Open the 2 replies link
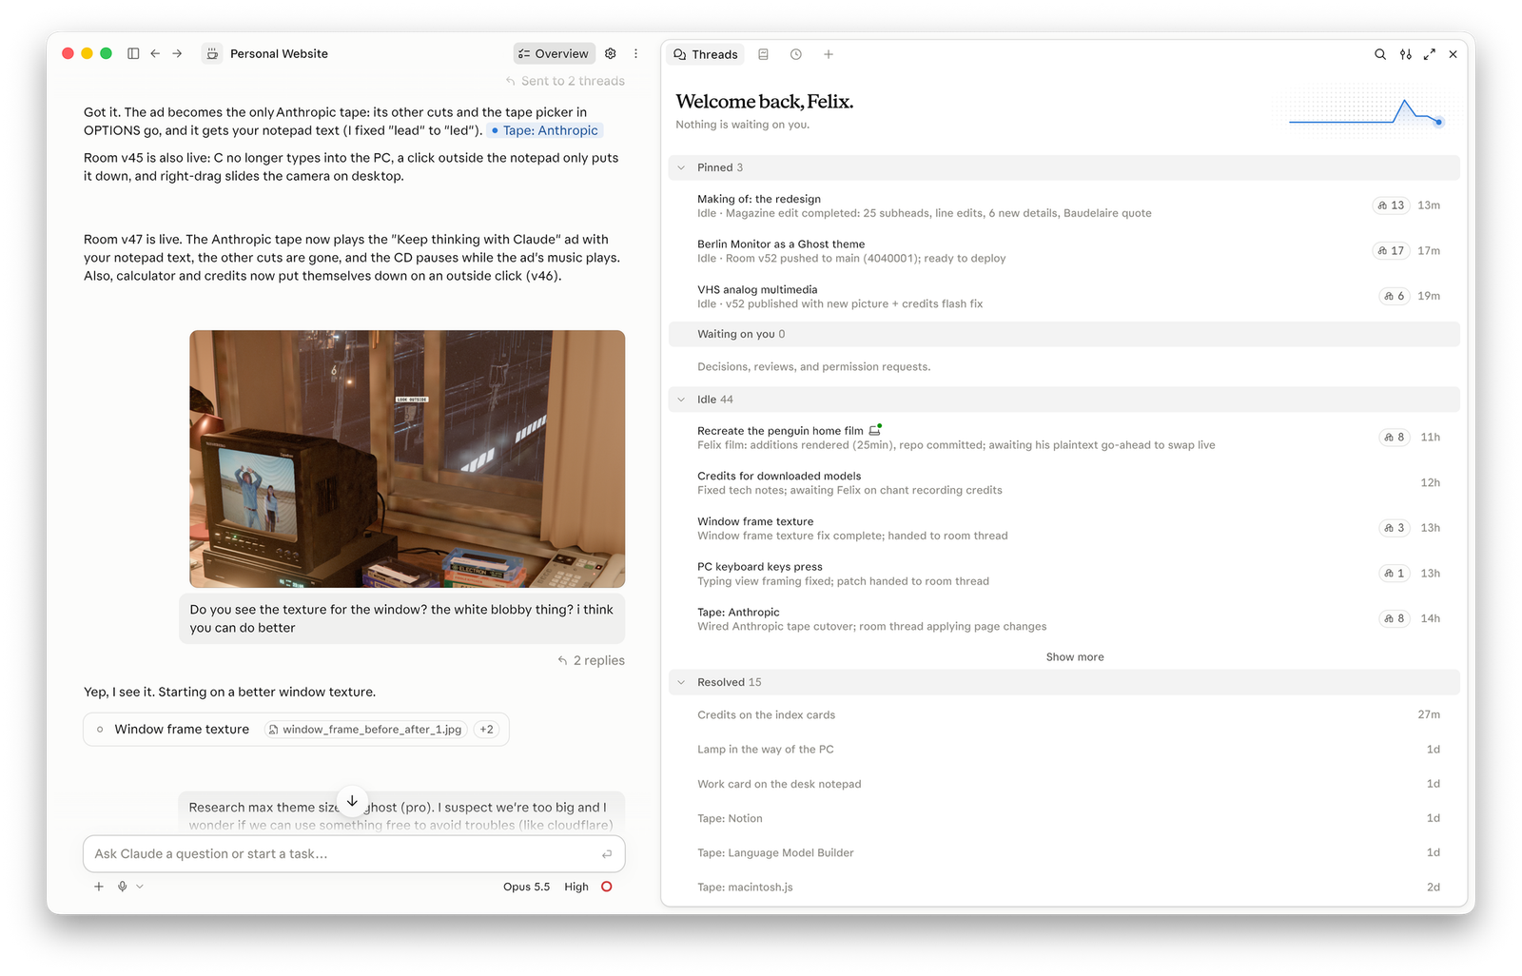Viewport: 1522px width, 976px height. point(592,660)
